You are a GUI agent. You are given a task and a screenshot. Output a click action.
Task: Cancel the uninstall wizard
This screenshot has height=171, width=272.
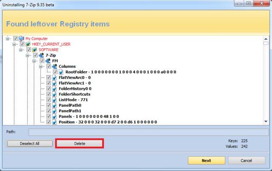point(246,160)
